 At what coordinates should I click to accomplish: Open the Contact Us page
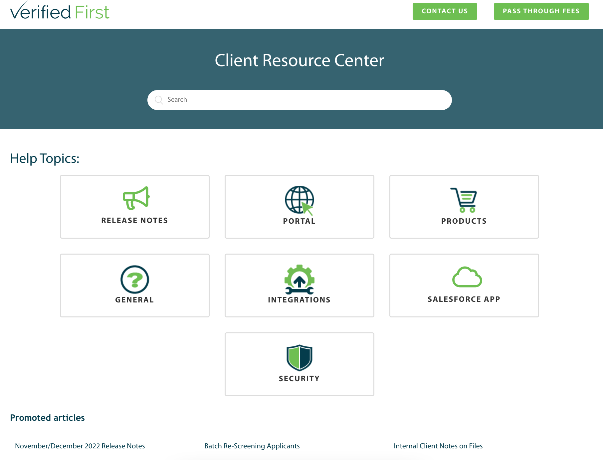click(445, 11)
